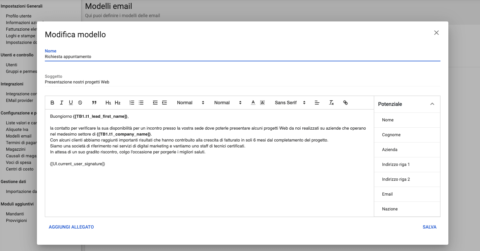This screenshot has height=251, width=480.
Task: Edit the Nome field of the template
Action: [132, 56]
